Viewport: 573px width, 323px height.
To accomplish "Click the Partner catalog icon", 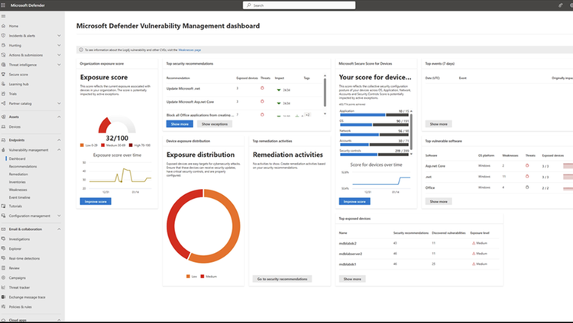I will pyautogui.click(x=3, y=104).
